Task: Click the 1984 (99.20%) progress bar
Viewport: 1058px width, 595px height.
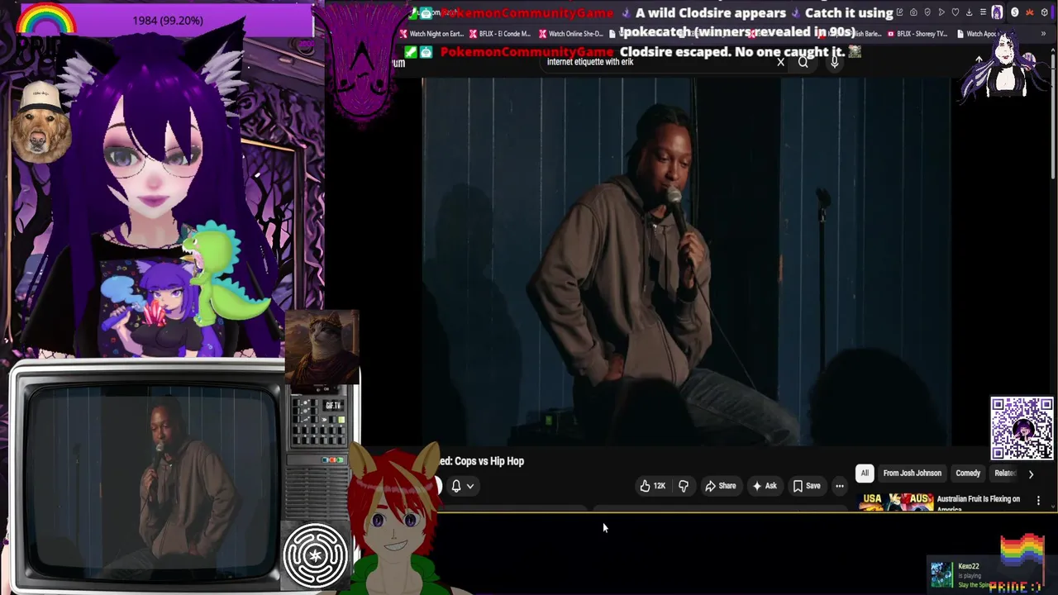Action: click(x=168, y=20)
